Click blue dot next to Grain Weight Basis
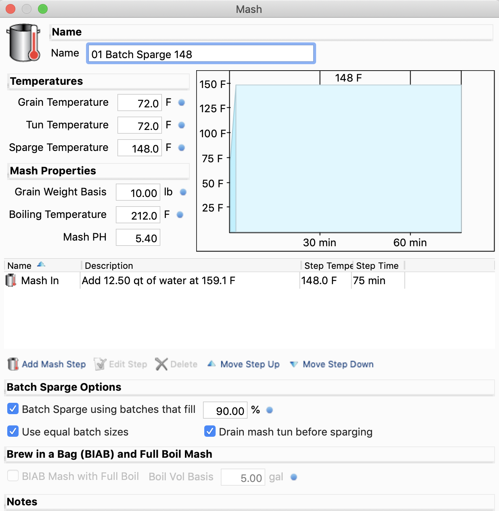 point(183,192)
